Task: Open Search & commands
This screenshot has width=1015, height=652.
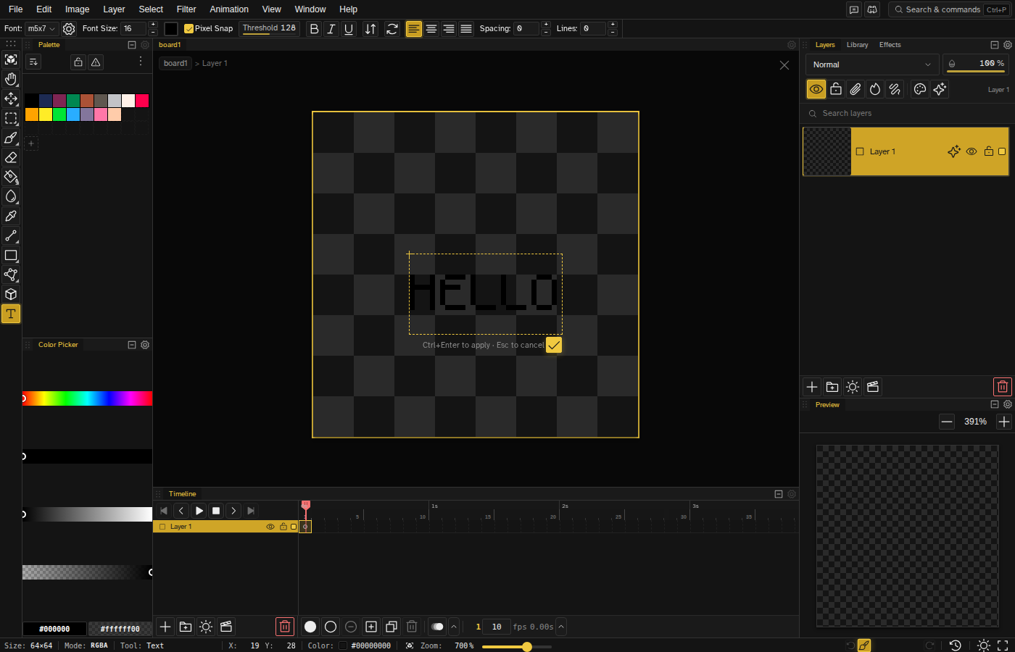Action: pos(949,9)
